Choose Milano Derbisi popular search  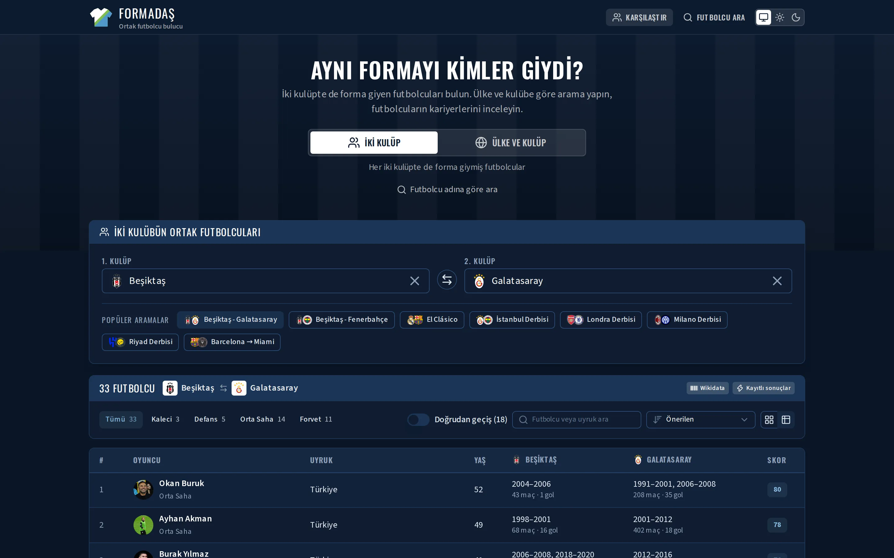click(x=687, y=320)
